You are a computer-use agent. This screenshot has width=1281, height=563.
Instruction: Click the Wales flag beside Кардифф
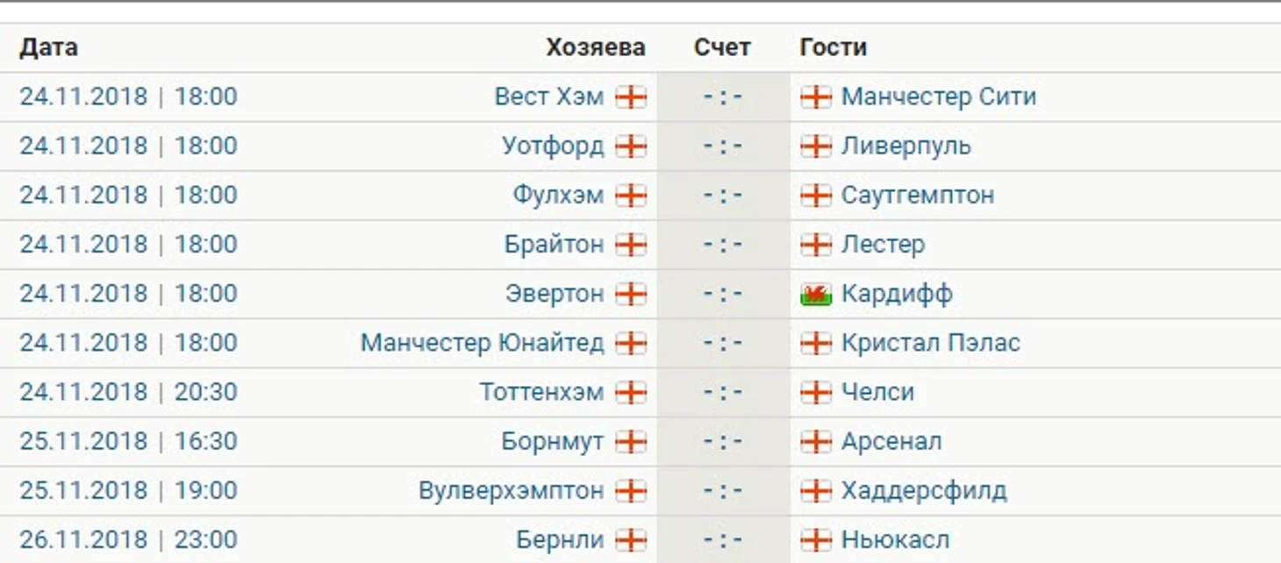coord(816,293)
